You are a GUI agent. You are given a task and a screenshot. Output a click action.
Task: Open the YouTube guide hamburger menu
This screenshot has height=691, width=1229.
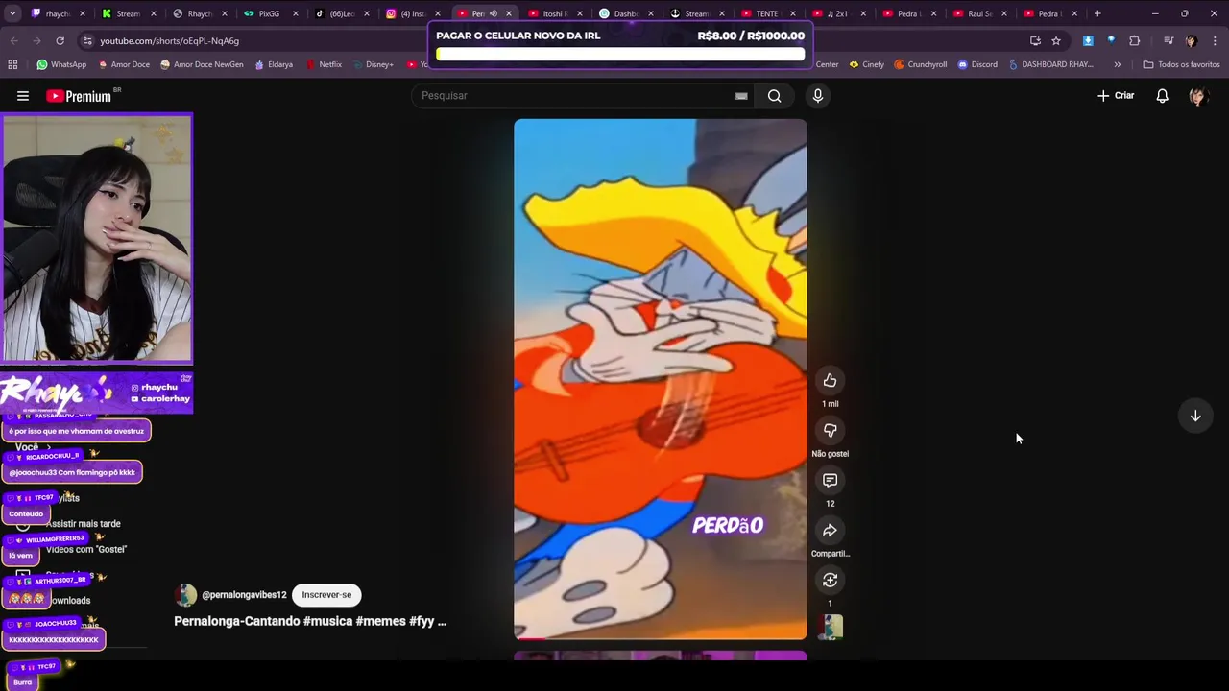click(x=23, y=96)
